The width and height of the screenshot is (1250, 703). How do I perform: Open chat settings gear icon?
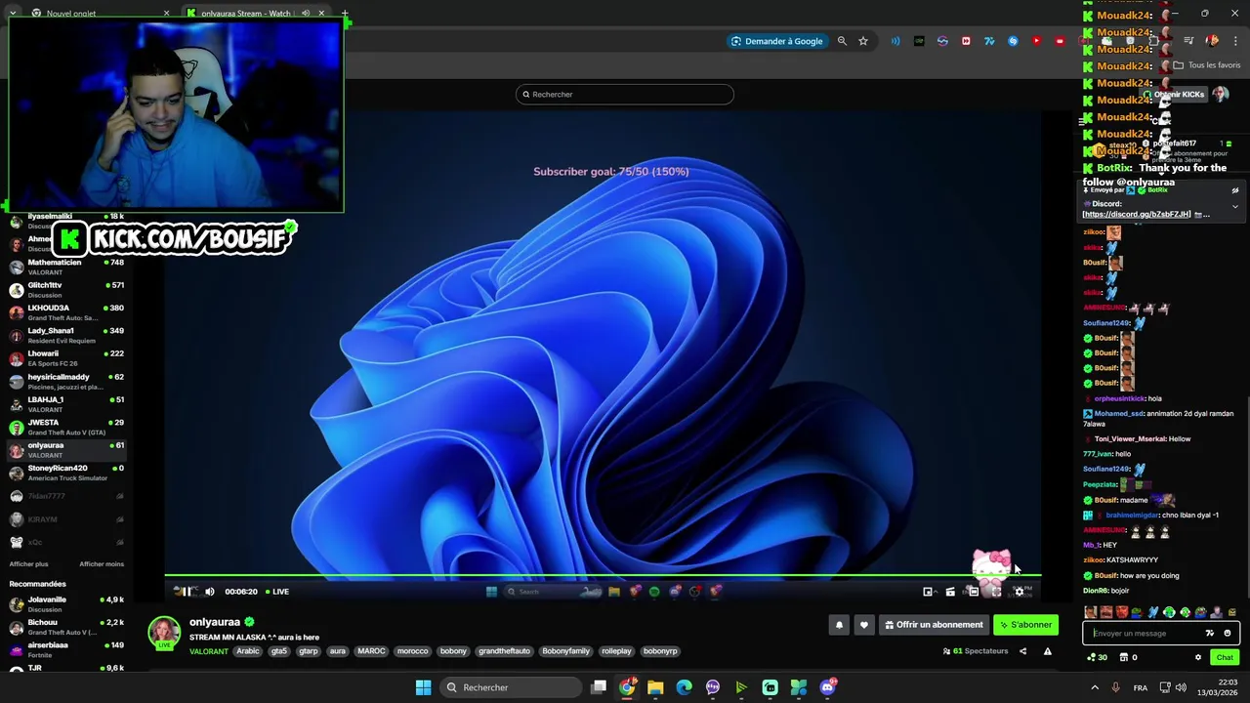(1198, 657)
